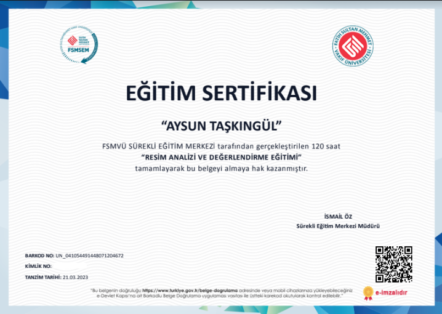Click the FSMSEM circular logo

click(79, 45)
